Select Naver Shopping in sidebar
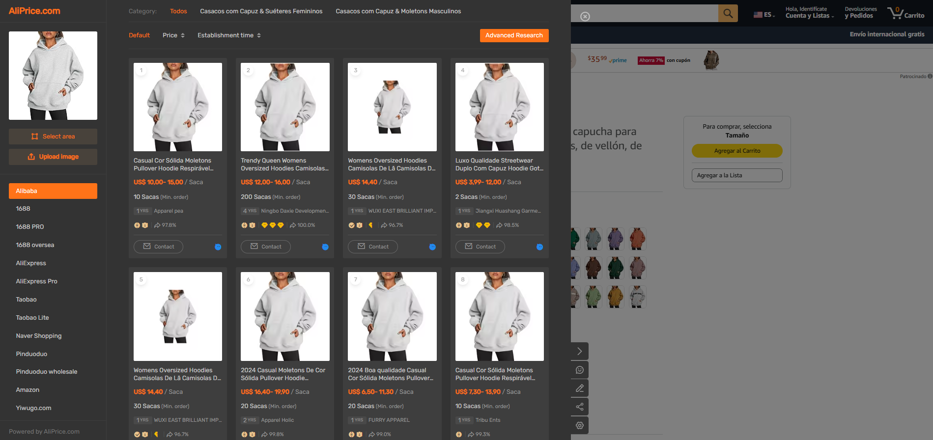Image resolution: width=933 pixels, height=440 pixels. [x=53, y=336]
